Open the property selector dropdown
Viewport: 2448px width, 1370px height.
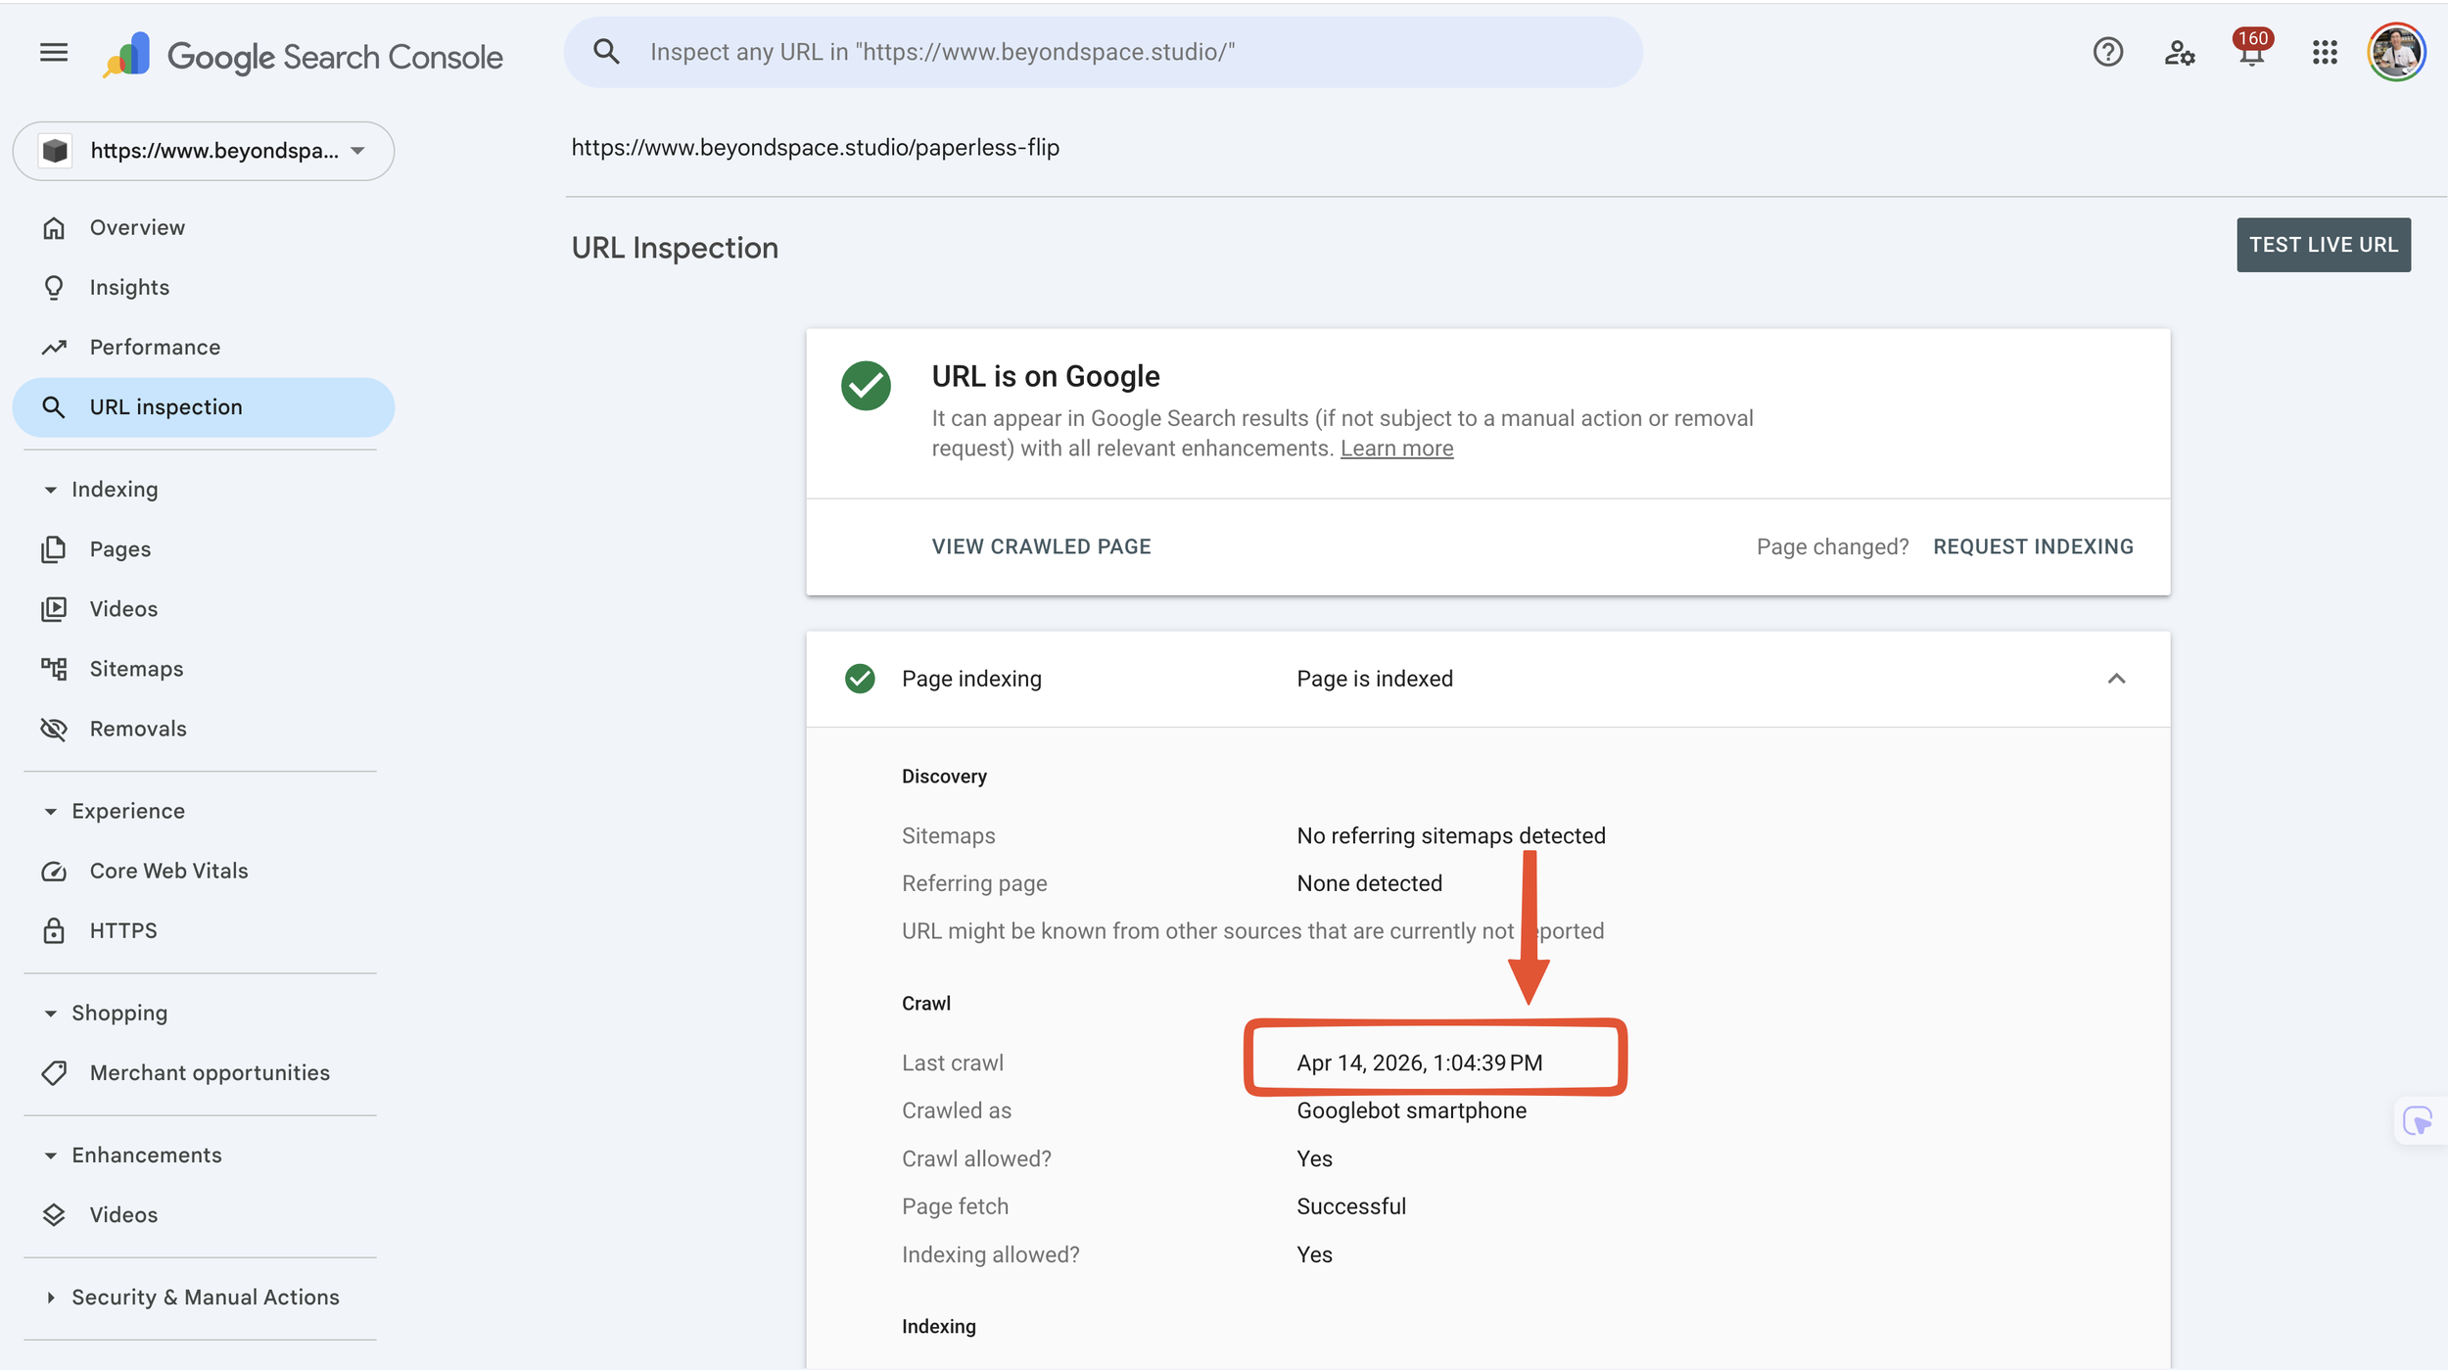(204, 151)
